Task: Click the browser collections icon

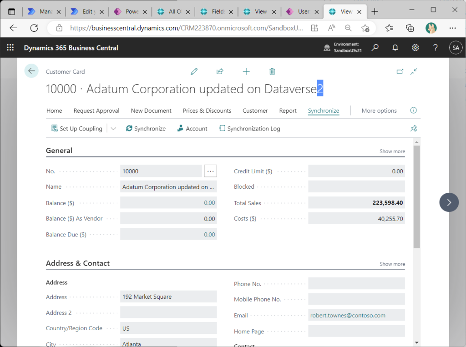Action: (x=410, y=28)
